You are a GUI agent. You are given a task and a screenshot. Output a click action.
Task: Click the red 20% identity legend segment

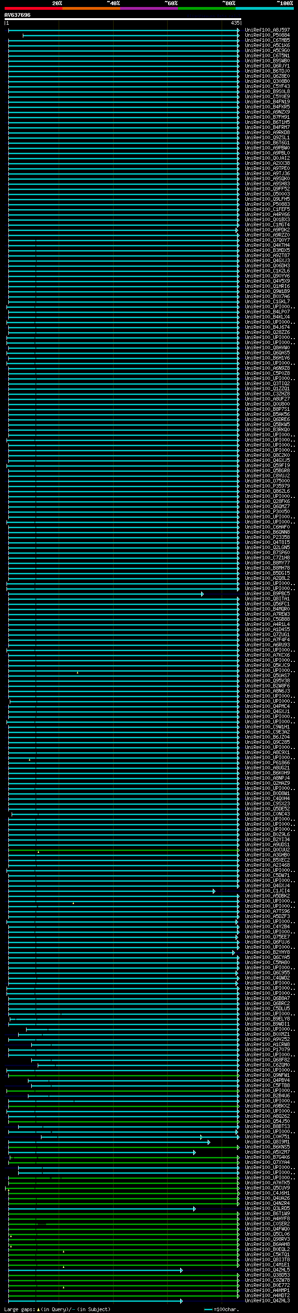(33, 8)
